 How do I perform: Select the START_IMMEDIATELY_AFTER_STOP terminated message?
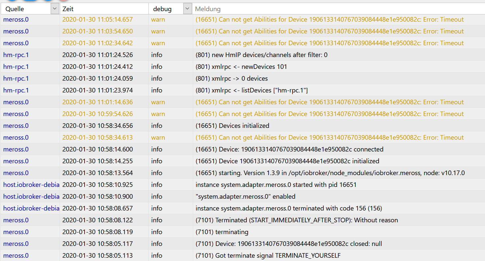[297, 220]
